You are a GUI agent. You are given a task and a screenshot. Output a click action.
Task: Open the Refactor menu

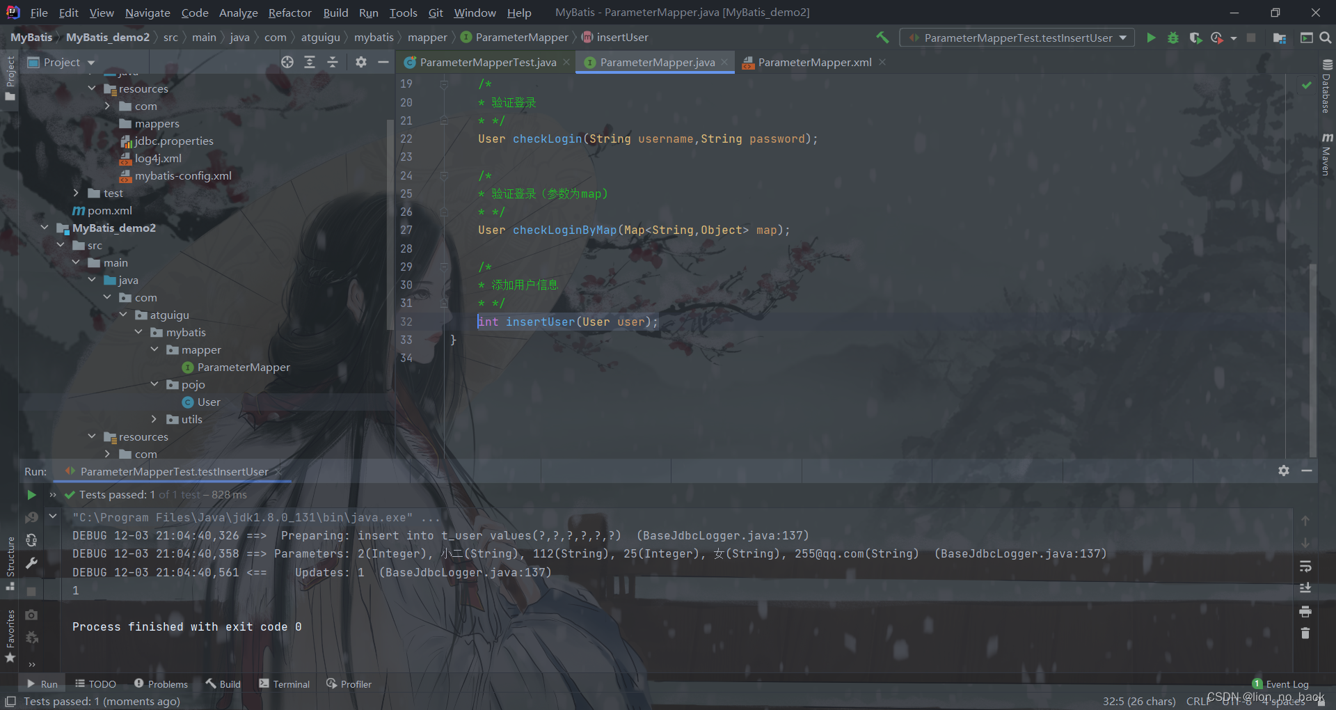coord(289,13)
